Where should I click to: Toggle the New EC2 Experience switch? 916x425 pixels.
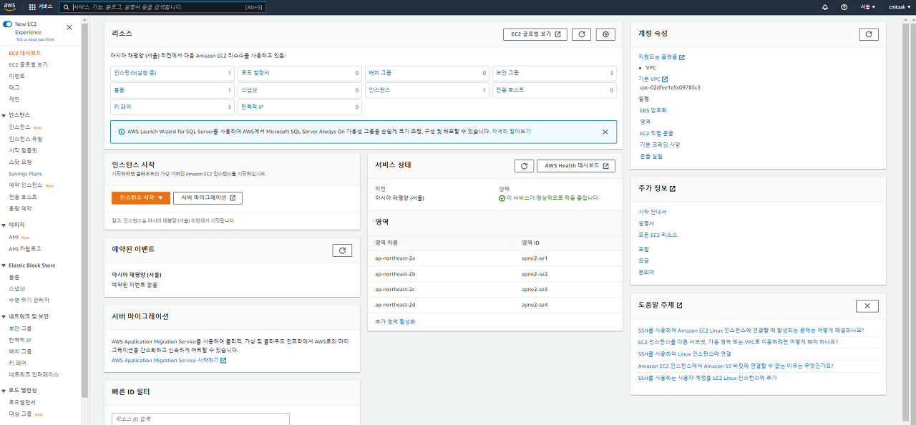(x=7, y=24)
